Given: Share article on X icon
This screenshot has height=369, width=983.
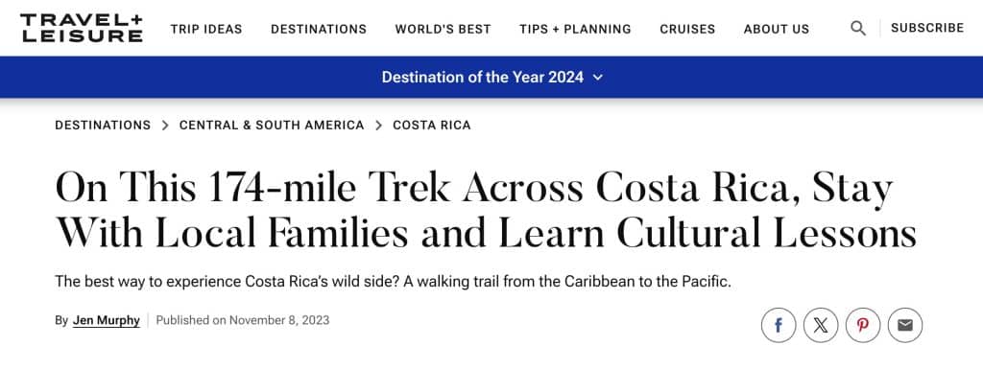Looking at the screenshot, I should tap(821, 325).
